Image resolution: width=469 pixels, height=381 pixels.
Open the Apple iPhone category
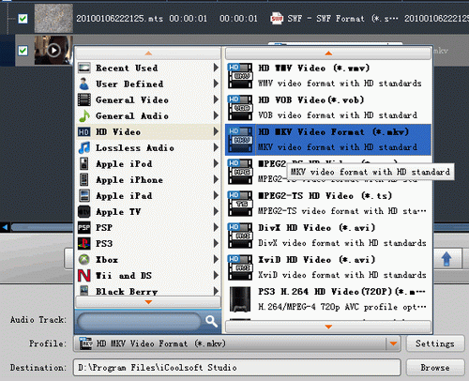[x=148, y=179]
